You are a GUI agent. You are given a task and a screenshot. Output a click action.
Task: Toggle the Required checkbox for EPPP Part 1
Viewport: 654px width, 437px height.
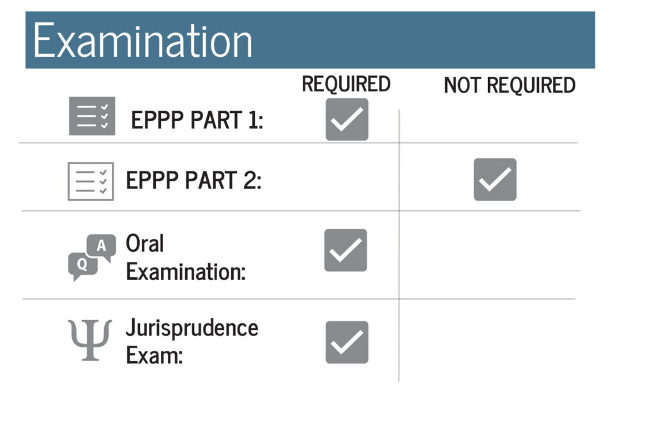tap(347, 119)
